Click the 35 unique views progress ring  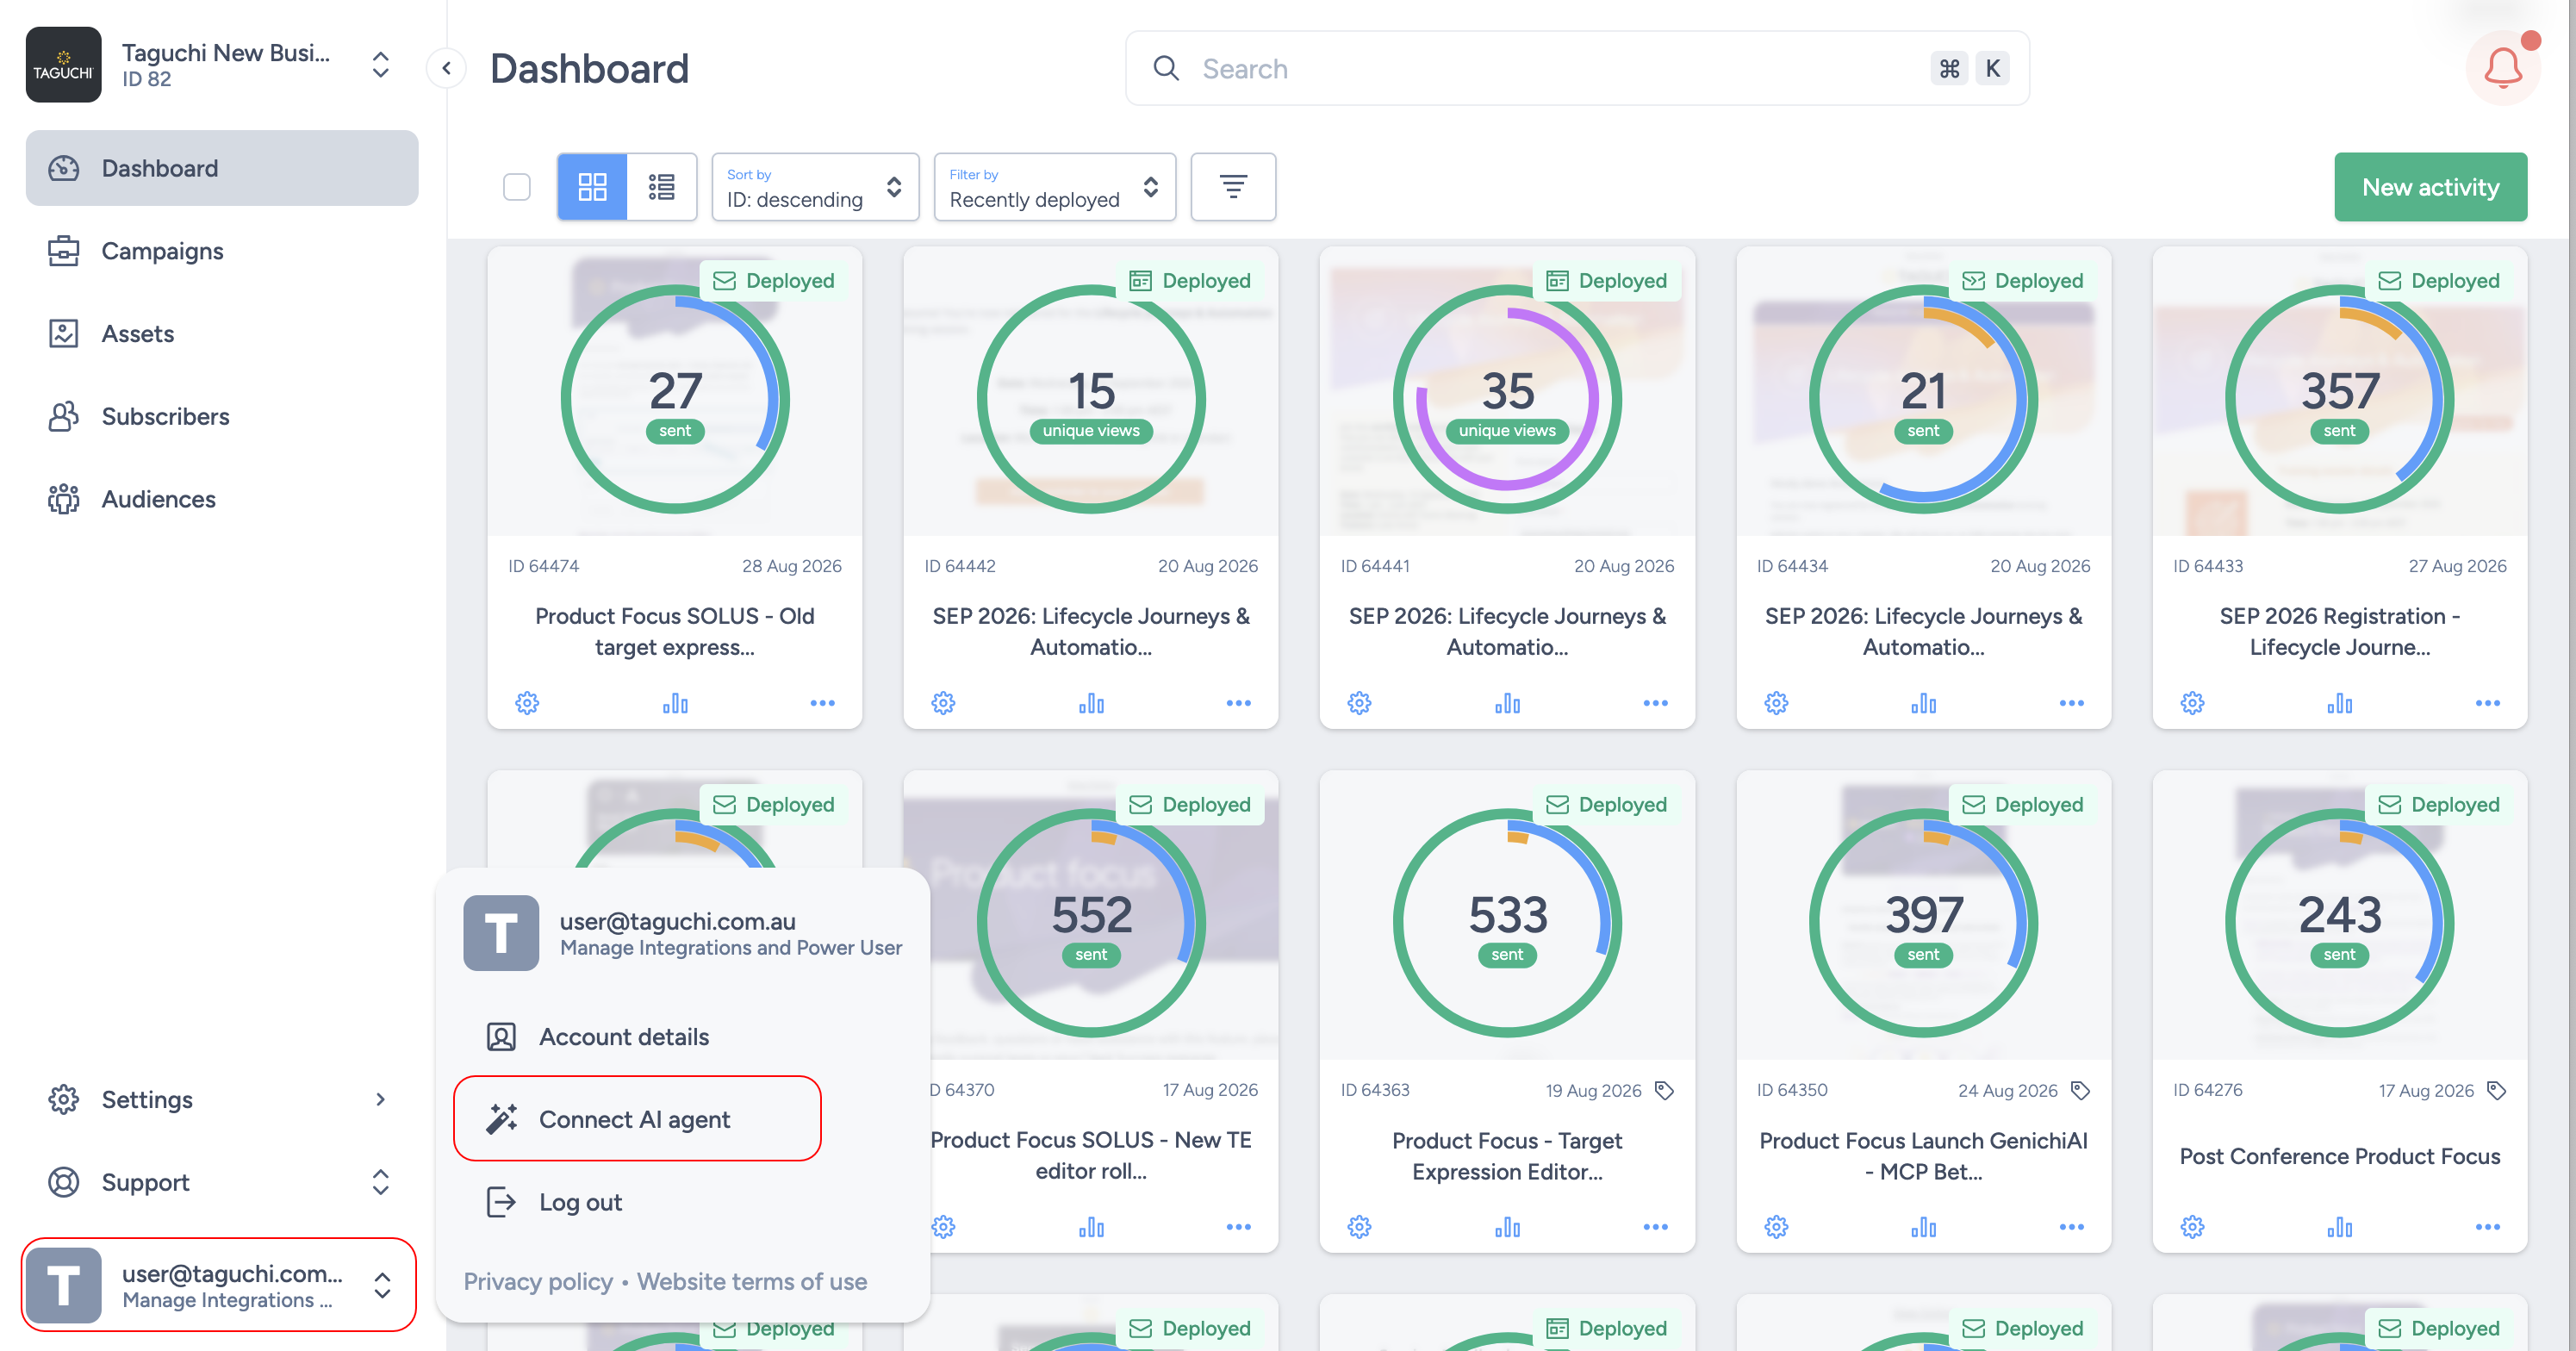[x=1507, y=399]
